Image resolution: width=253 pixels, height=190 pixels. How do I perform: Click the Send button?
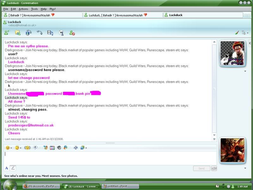[201, 168]
